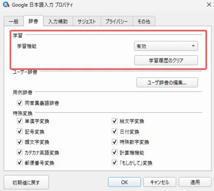Viewport: 214px width, 191px height.
Task: Apply settings with 適用 button
Action: click(x=195, y=182)
